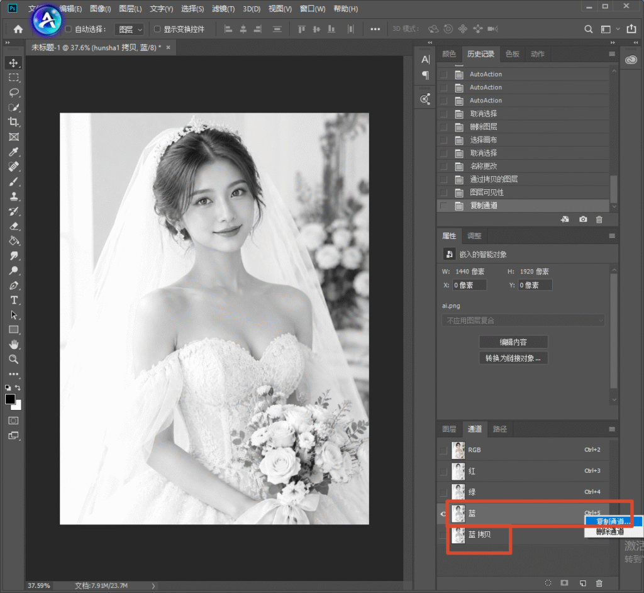Open the History panel flyout menu
Image resolution: width=644 pixels, height=593 pixels.
pyautogui.click(x=611, y=54)
